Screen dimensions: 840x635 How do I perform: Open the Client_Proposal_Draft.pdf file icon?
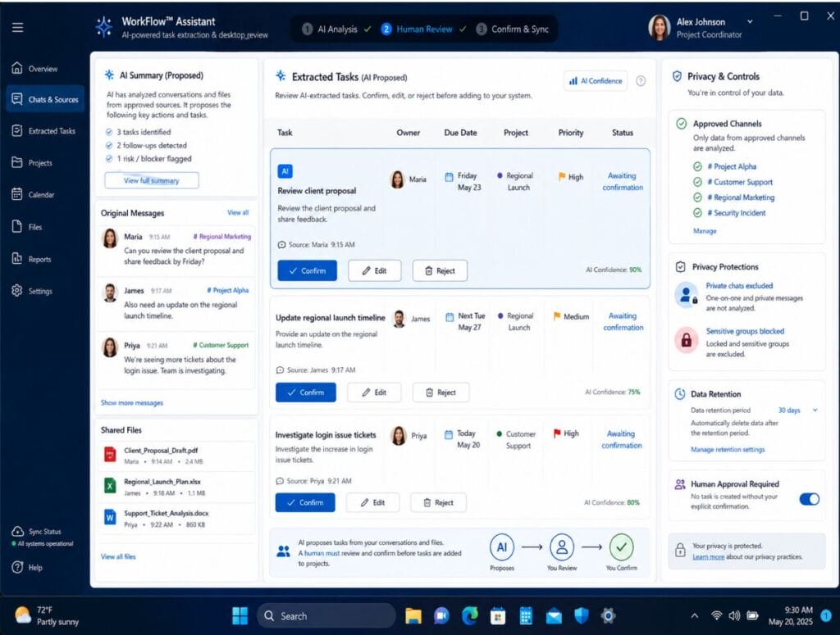click(110, 455)
